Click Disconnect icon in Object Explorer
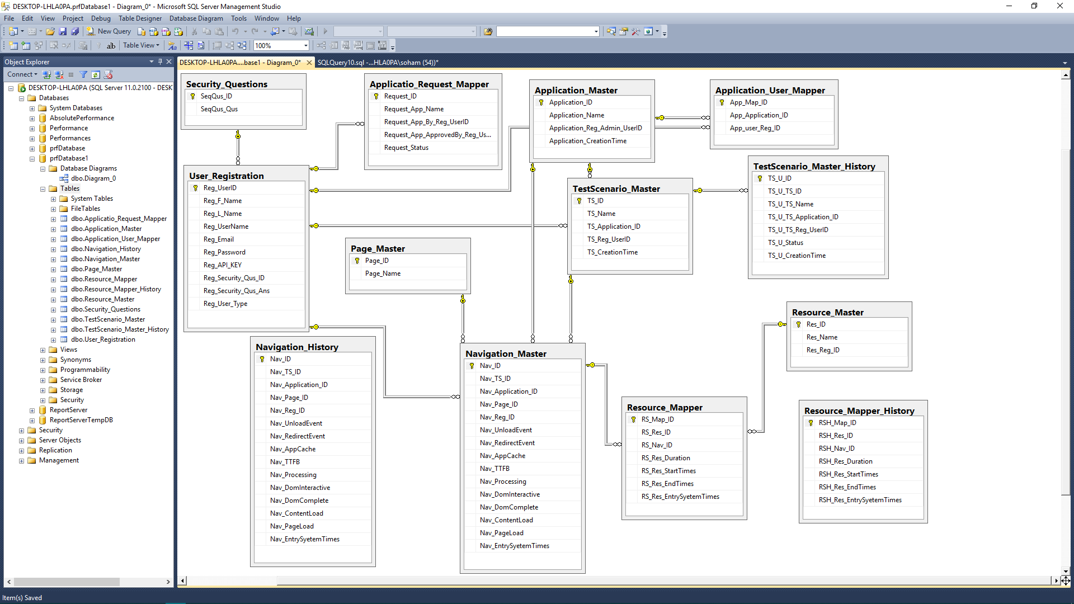1074x604 pixels. click(59, 75)
